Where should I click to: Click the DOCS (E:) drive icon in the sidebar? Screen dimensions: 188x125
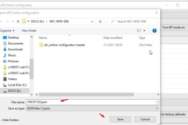coord(5,92)
